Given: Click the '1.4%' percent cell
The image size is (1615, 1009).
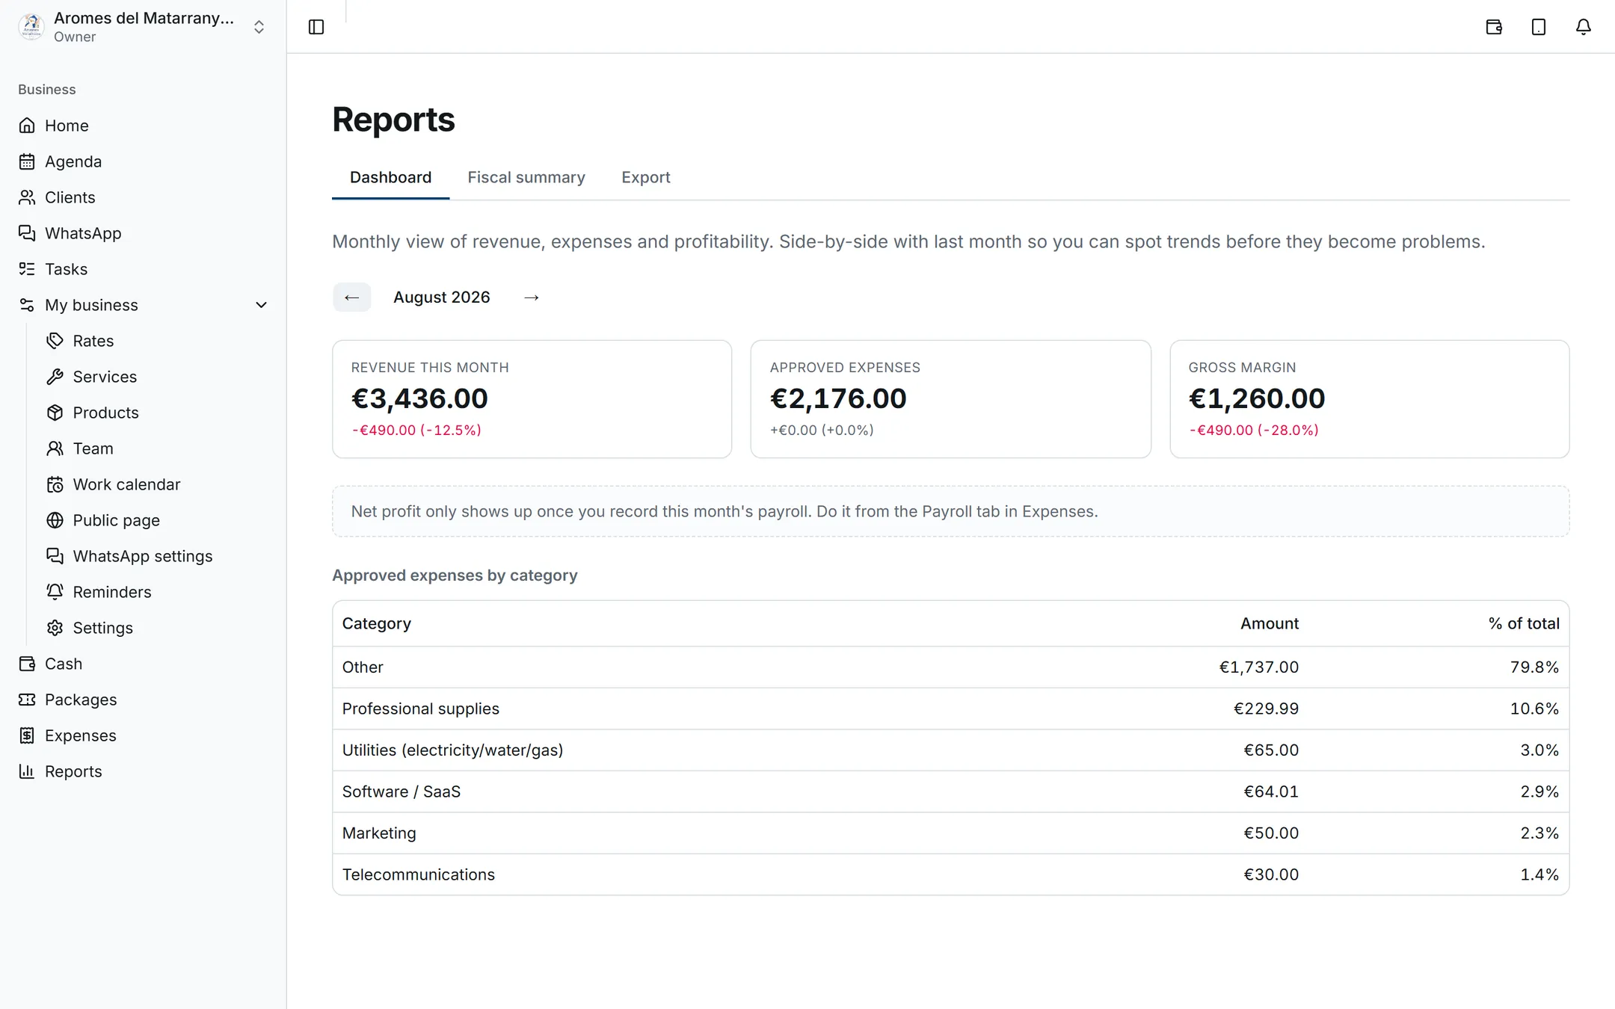Looking at the screenshot, I should [x=1539, y=874].
